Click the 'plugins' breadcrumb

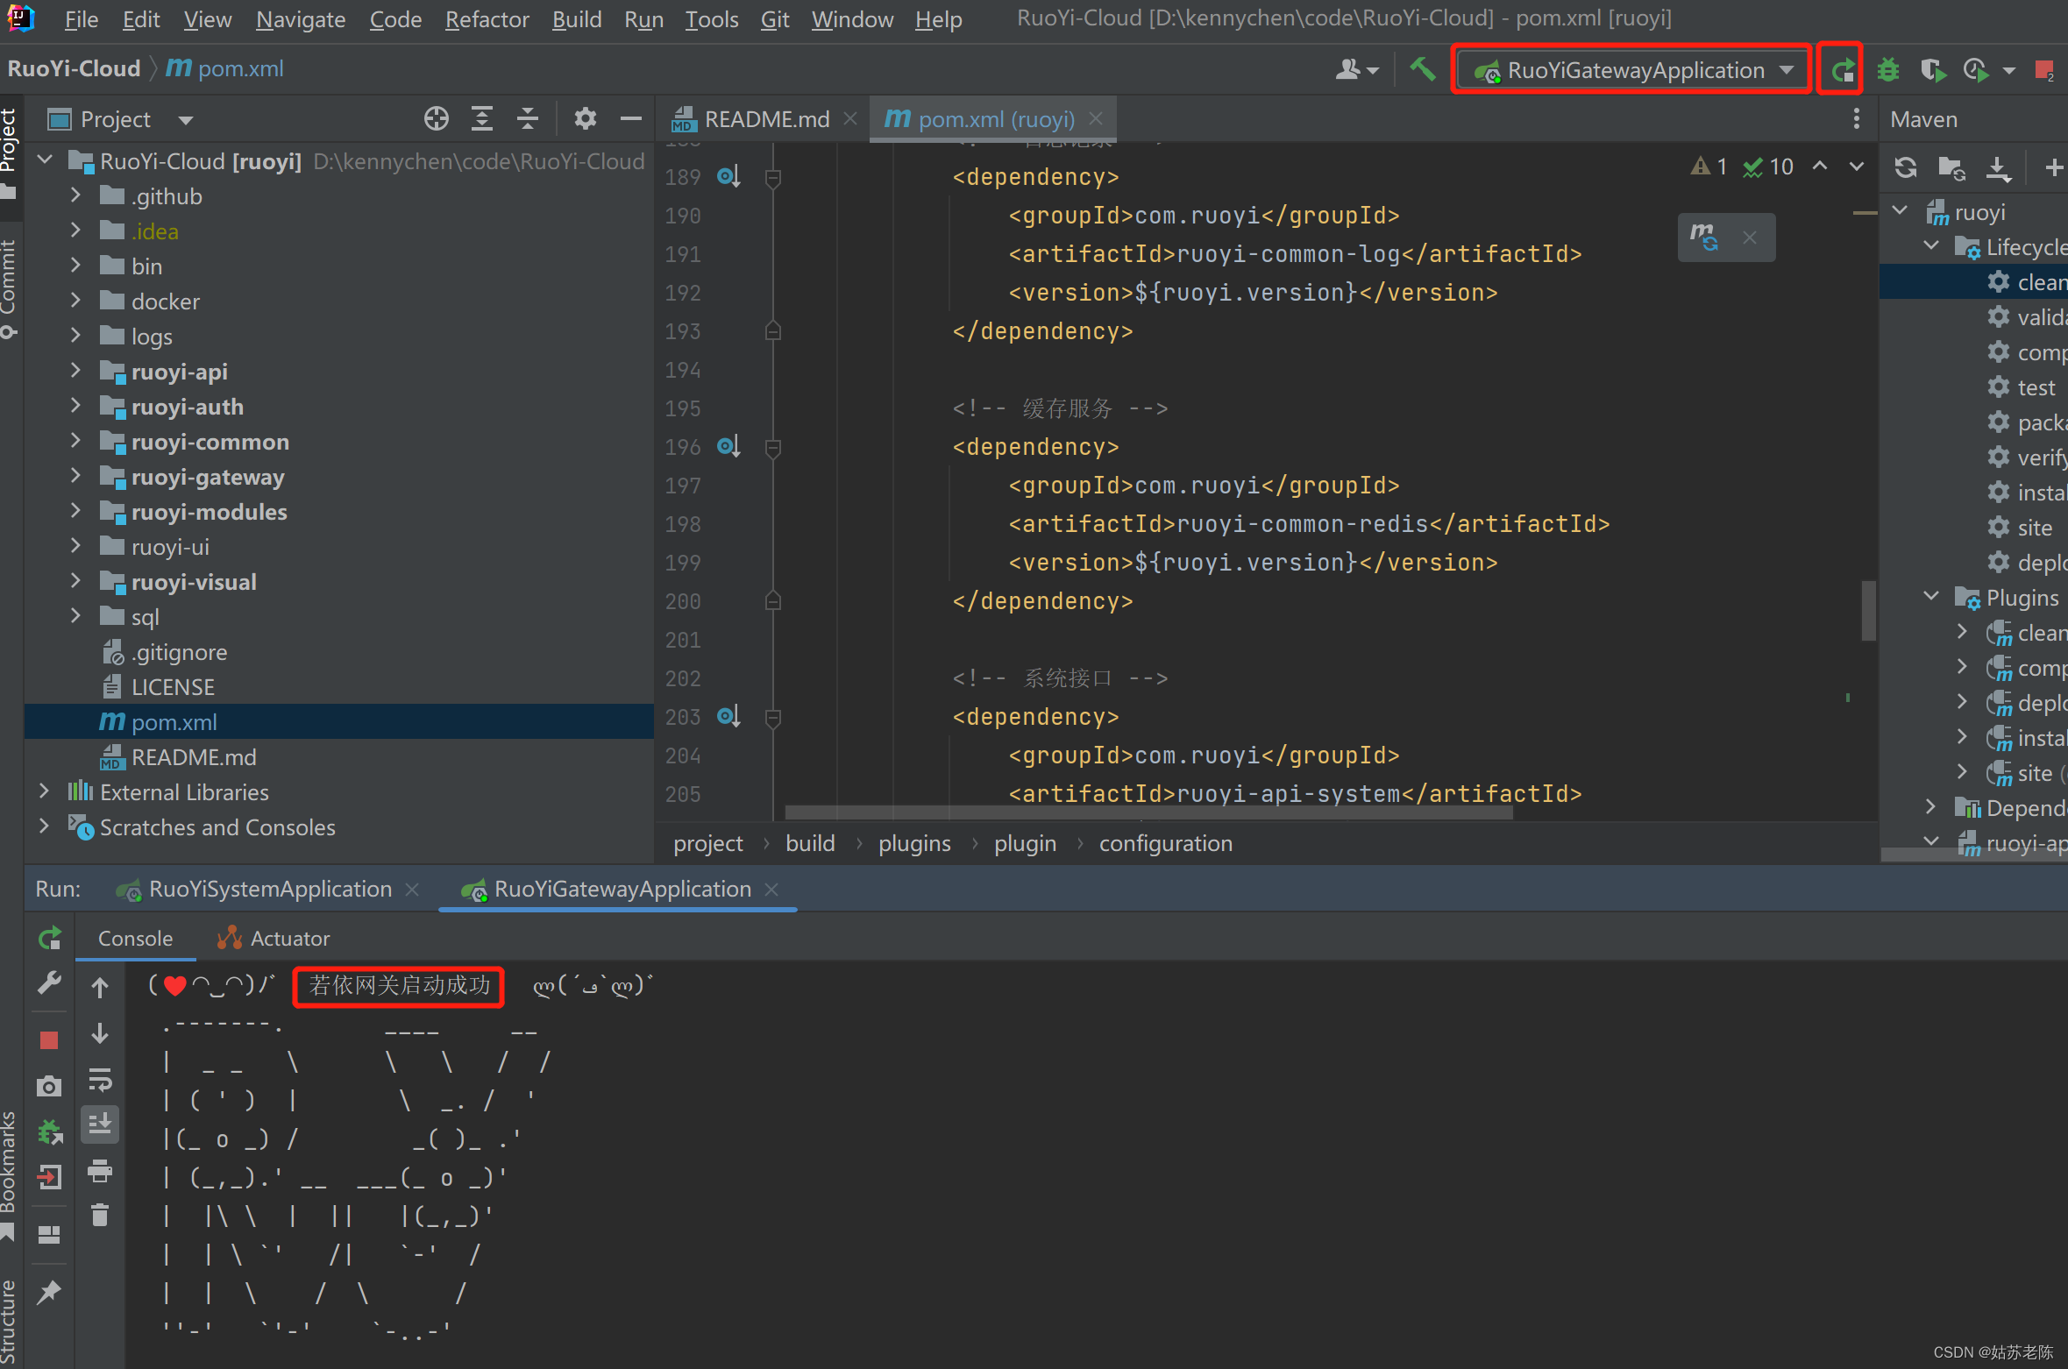point(914,843)
